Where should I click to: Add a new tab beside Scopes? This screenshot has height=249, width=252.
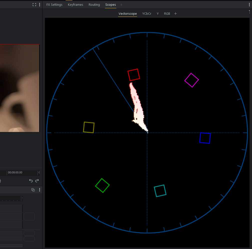click(121, 5)
